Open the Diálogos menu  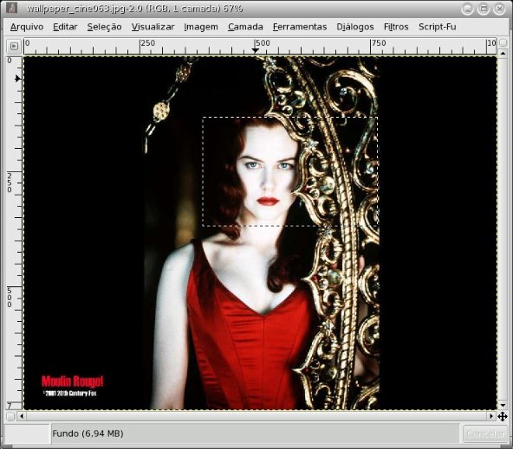355,27
